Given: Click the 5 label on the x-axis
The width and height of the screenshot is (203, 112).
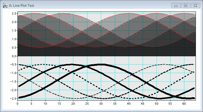Looking at the screenshot, I should pyautogui.click(x=31, y=104).
